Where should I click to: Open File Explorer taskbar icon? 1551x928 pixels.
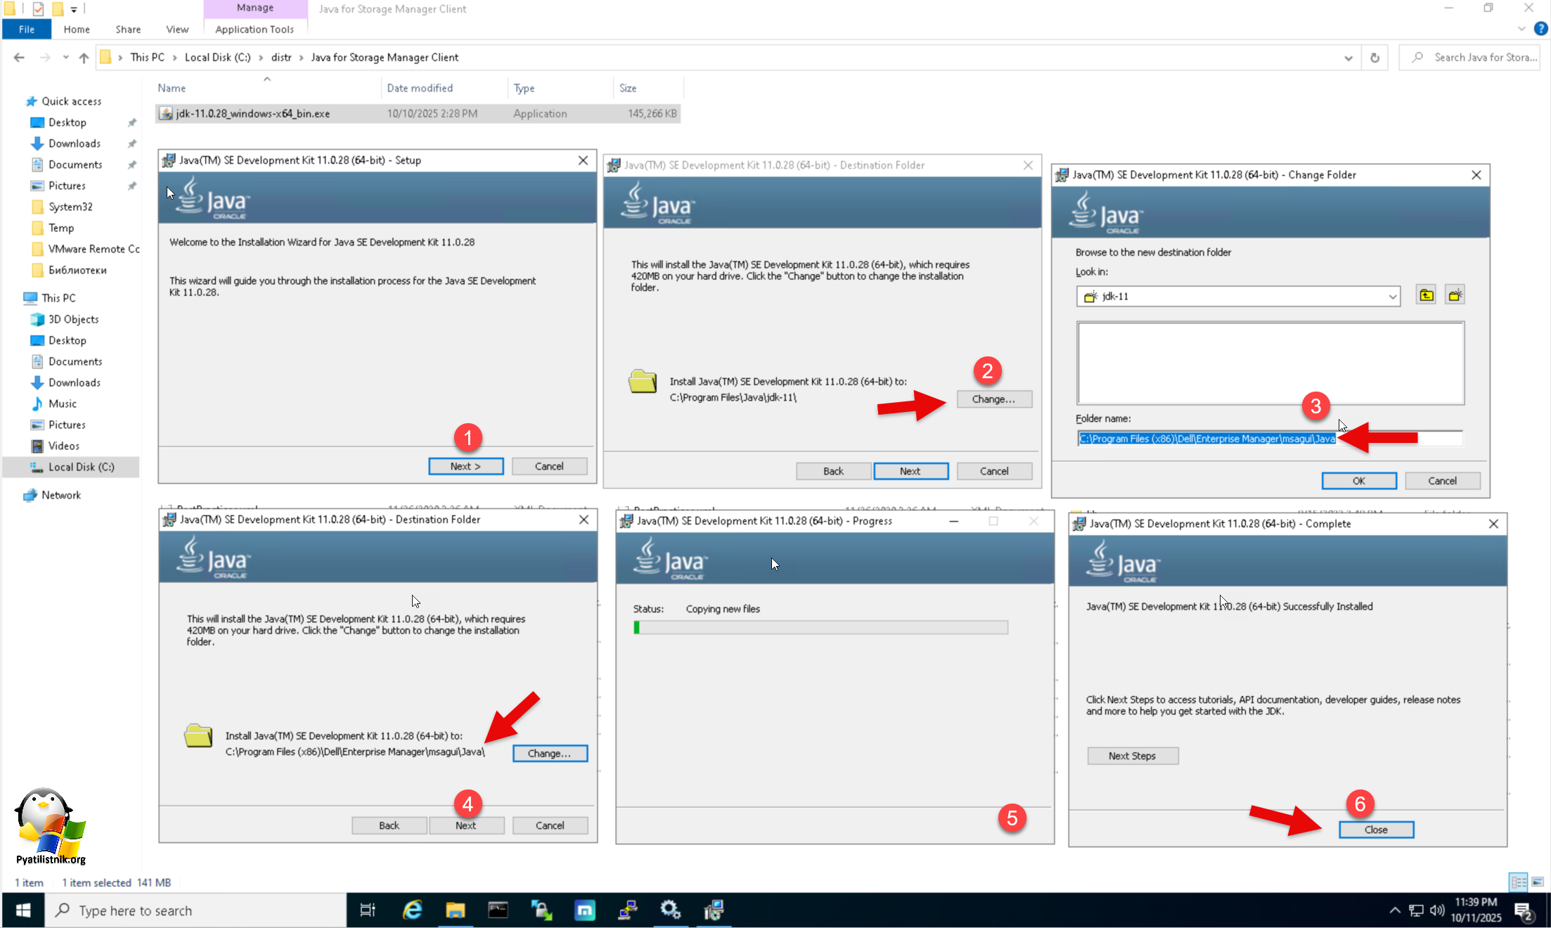tap(455, 910)
